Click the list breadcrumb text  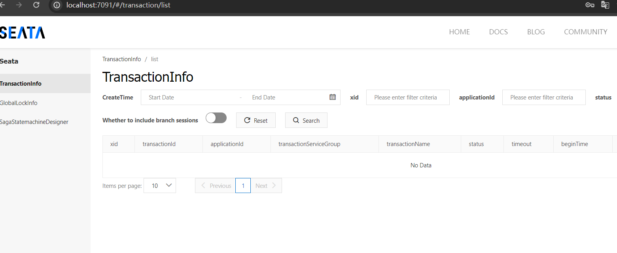click(x=155, y=59)
